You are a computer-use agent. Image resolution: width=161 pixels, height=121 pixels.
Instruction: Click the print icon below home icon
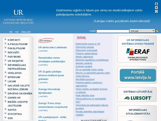tap(156, 8)
